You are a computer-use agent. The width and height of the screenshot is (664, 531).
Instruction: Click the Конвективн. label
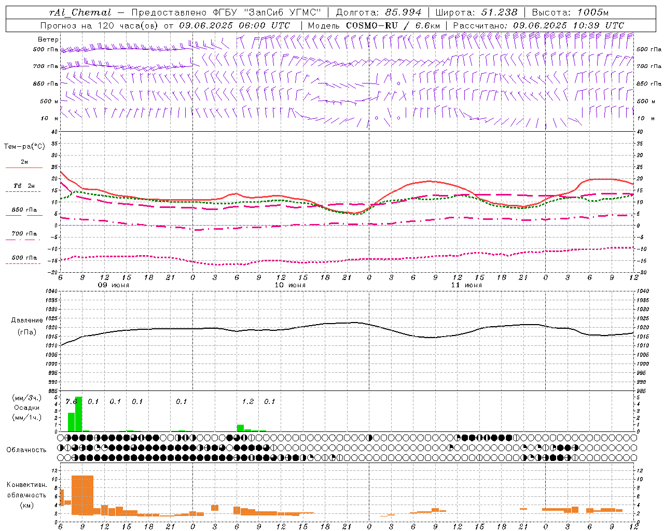(26, 485)
